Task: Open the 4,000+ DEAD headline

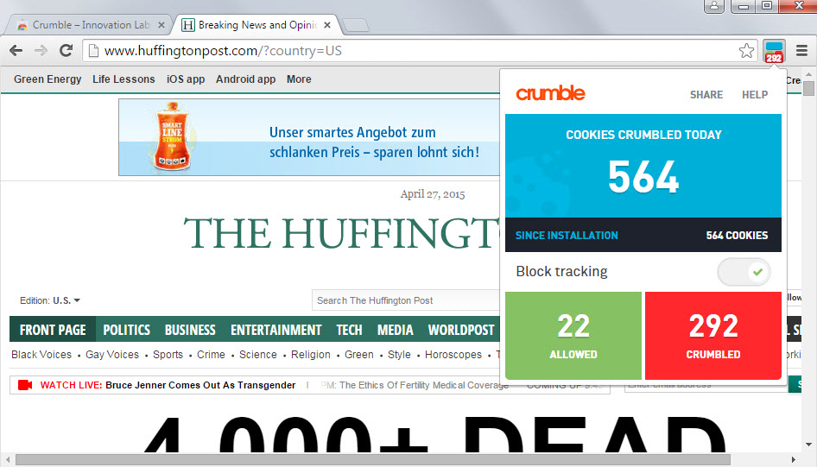Action: point(435,435)
